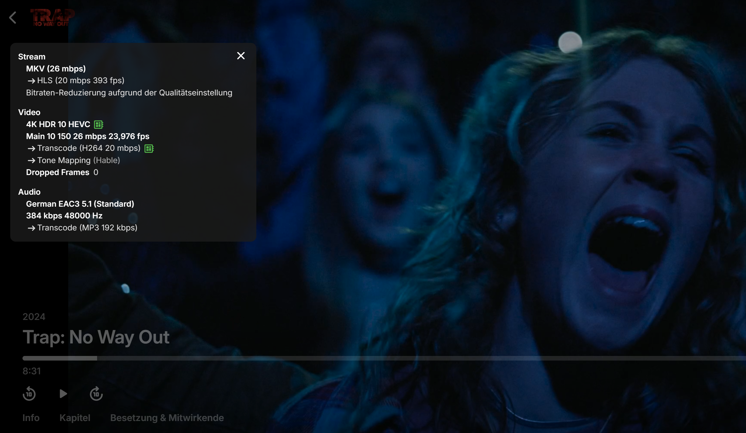Click the hardware decode chip icon beside HEVC
The image size is (746, 433).
(98, 125)
